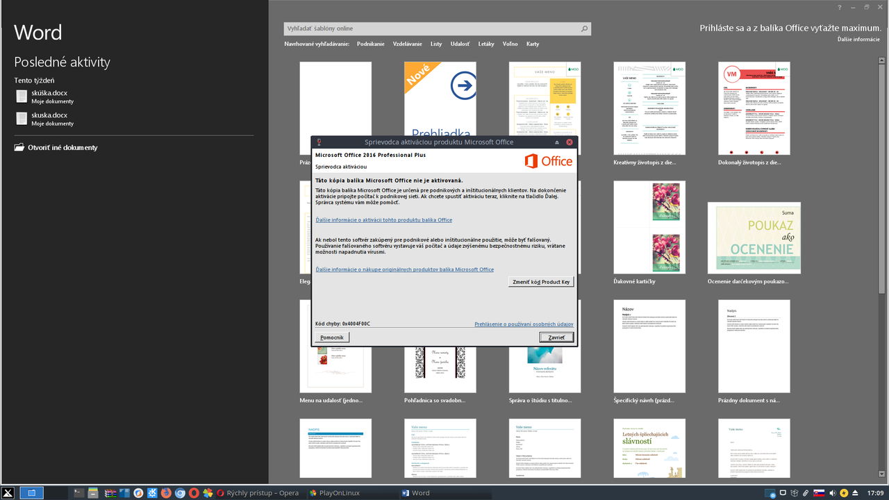Click the wine glass icon in dialog titlebar
889x500 pixels.
(x=318, y=142)
